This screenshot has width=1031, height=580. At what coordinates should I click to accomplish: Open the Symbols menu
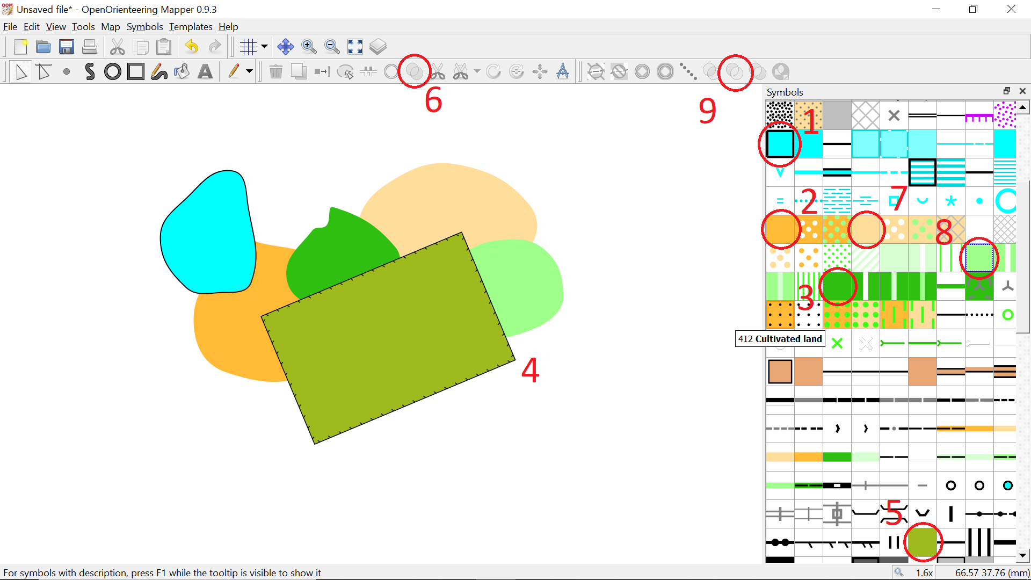[144, 26]
